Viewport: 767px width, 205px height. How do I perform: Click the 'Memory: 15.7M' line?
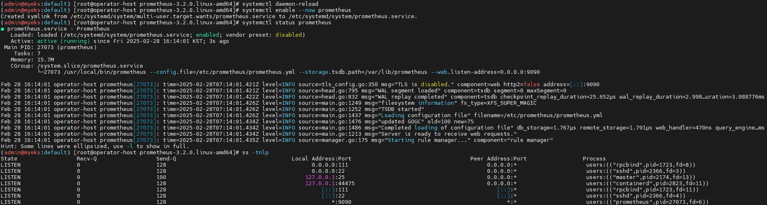coord(32,59)
